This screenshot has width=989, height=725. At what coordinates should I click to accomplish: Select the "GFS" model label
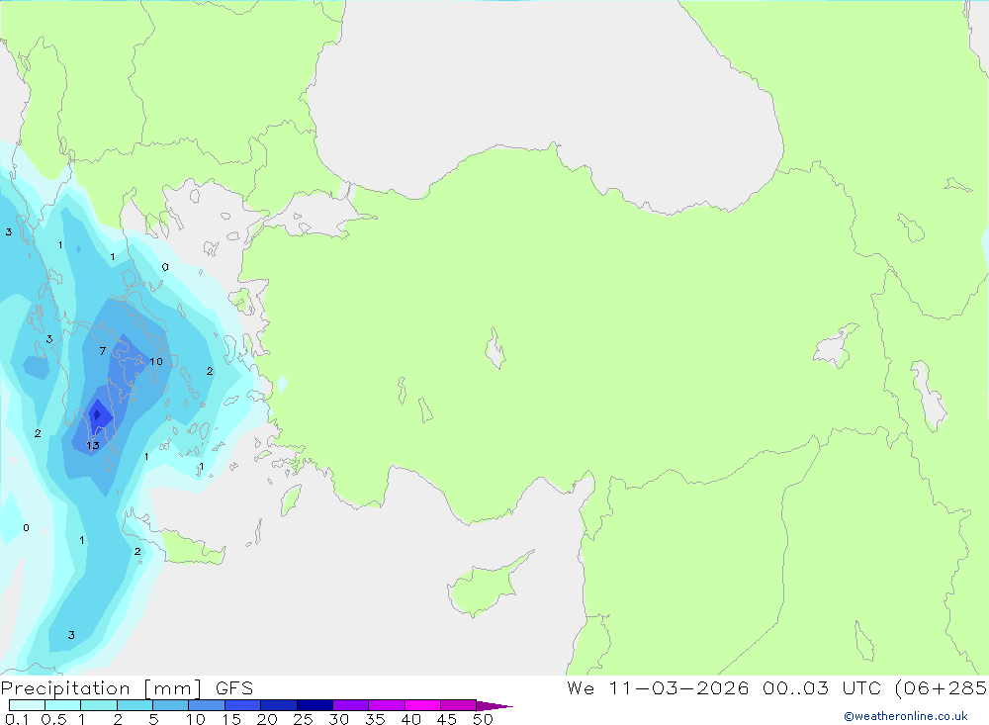tap(234, 688)
